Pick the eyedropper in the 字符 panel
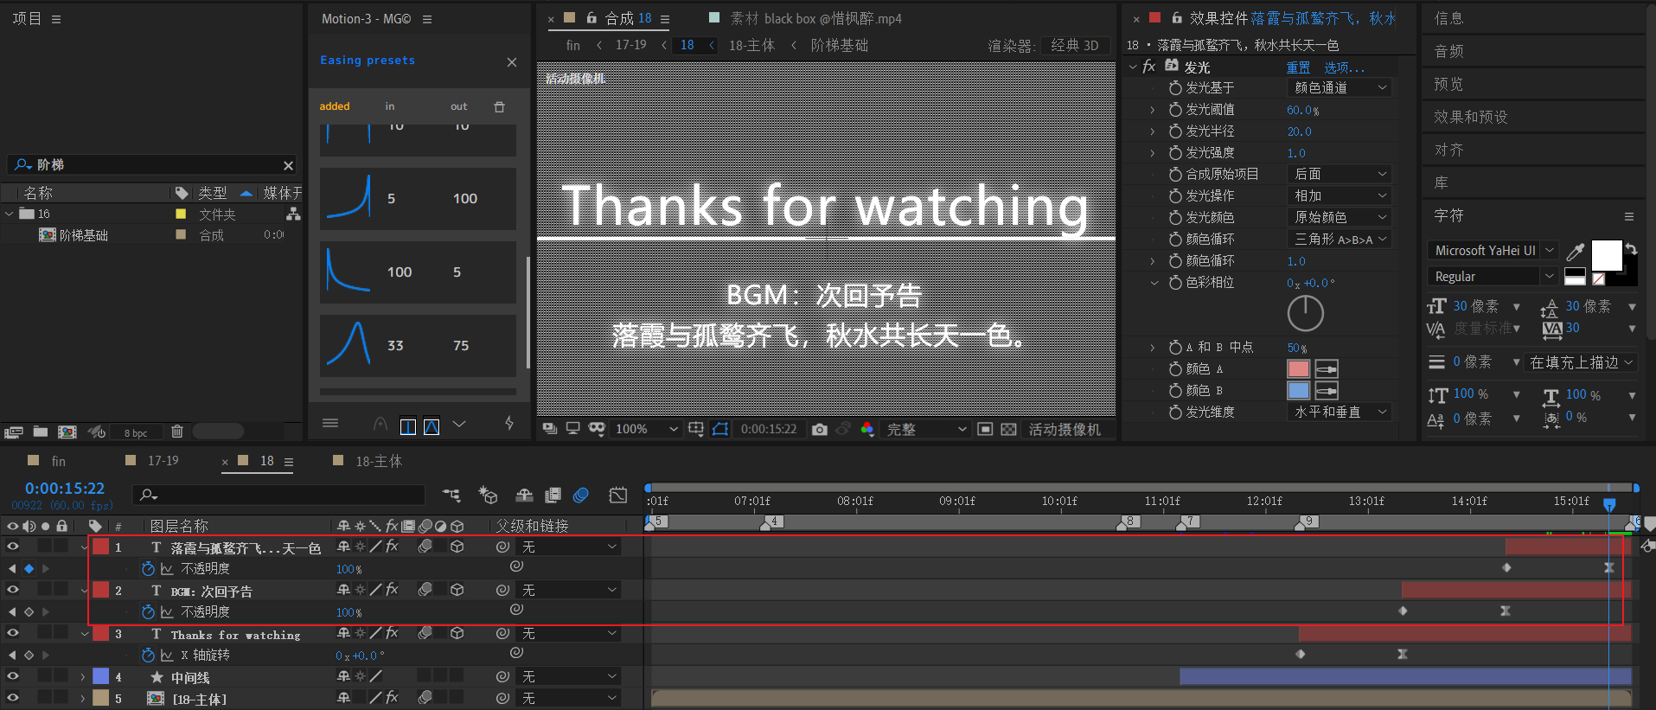Image resolution: width=1656 pixels, height=710 pixels. 1576,252
